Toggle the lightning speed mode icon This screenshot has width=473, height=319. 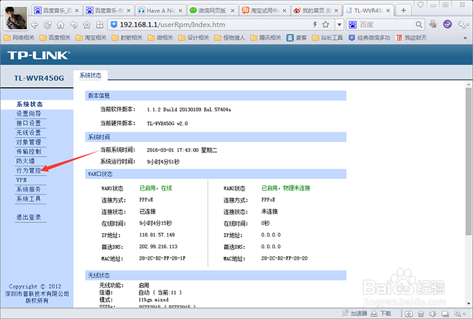point(315,24)
